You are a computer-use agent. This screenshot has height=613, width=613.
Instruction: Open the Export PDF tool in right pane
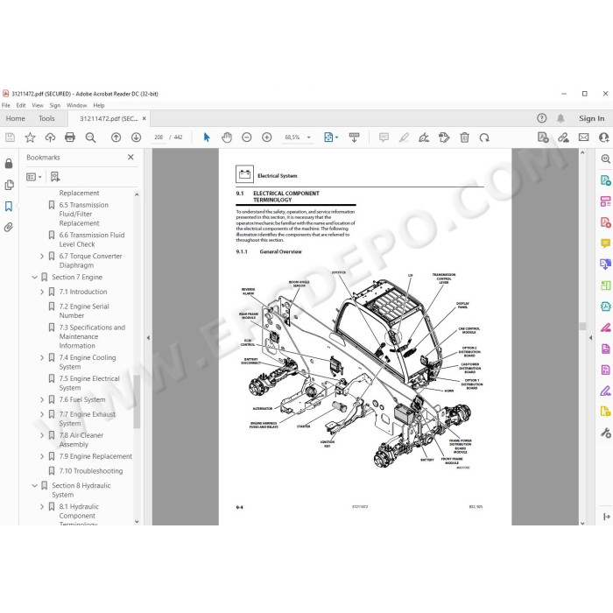605,180
